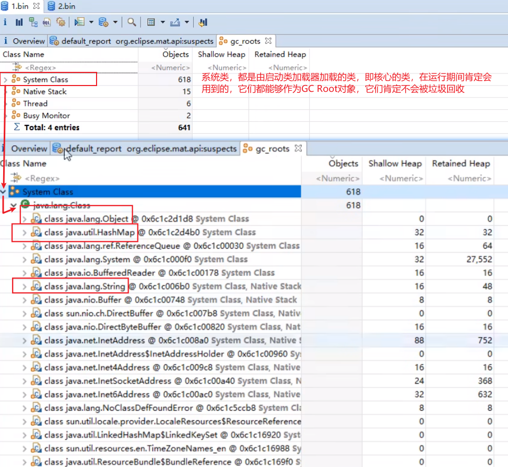Open the dominator tree icon

click(33, 22)
